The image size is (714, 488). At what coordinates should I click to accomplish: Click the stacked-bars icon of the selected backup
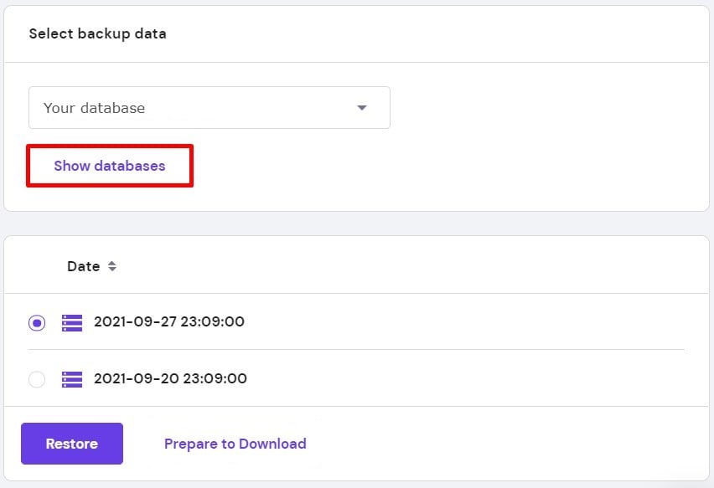pos(71,322)
